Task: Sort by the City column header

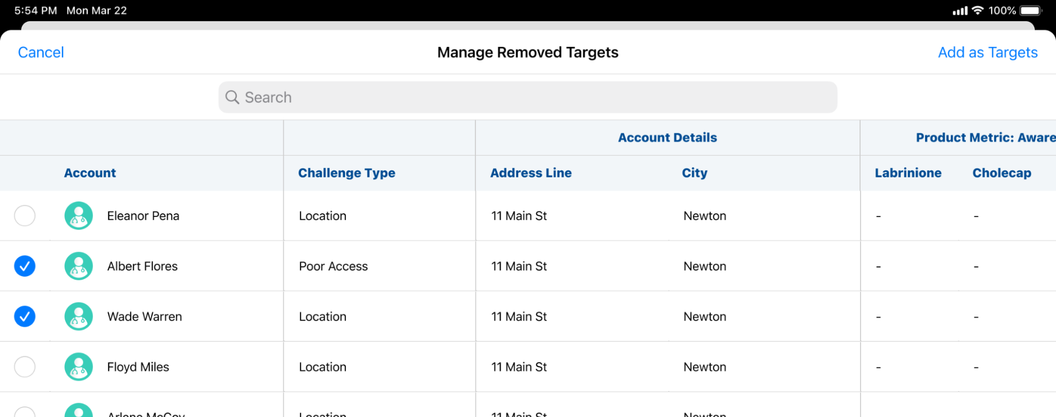Action: tap(694, 173)
